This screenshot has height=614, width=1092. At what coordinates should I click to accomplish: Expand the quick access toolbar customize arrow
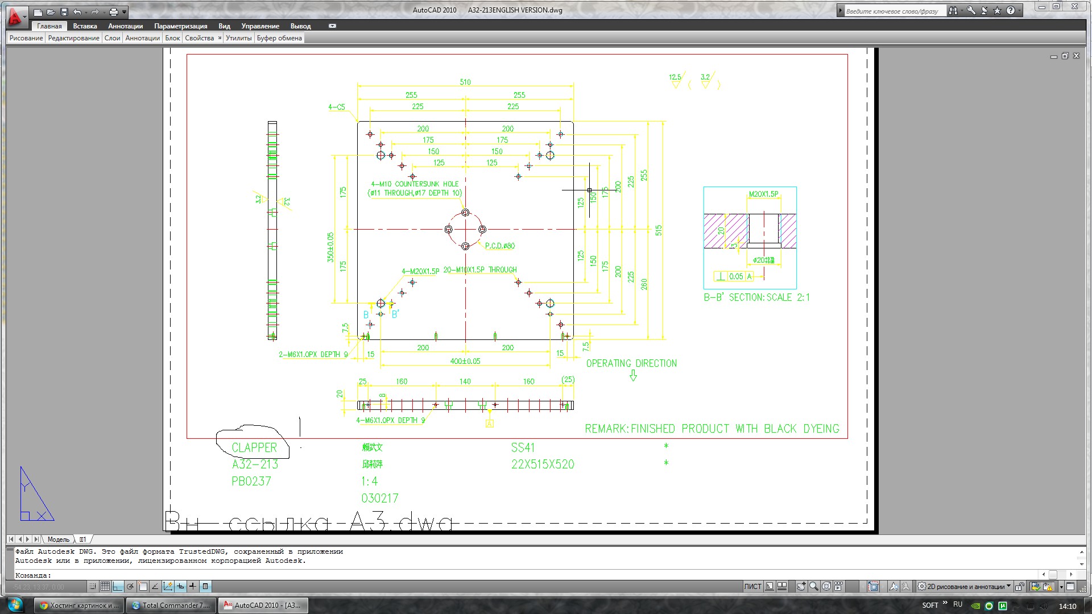pyautogui.click(x=125, y=12)
